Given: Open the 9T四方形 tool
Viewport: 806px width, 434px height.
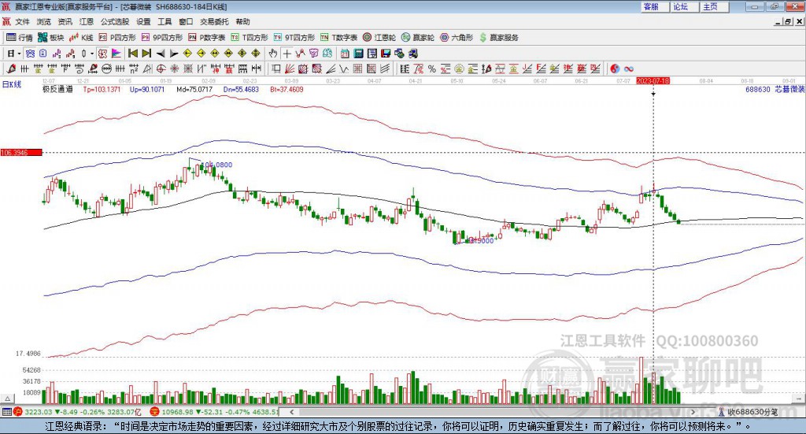Looking at the screenshot, I should click(162, 37).
